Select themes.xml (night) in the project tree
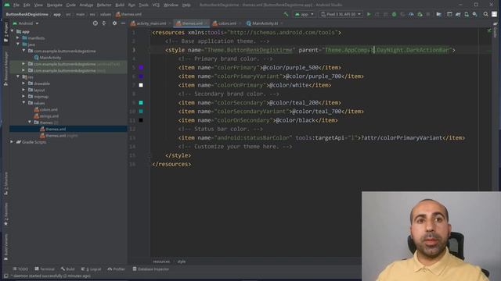The height and width of the screenshot is (281, 501). coord(59,135)
